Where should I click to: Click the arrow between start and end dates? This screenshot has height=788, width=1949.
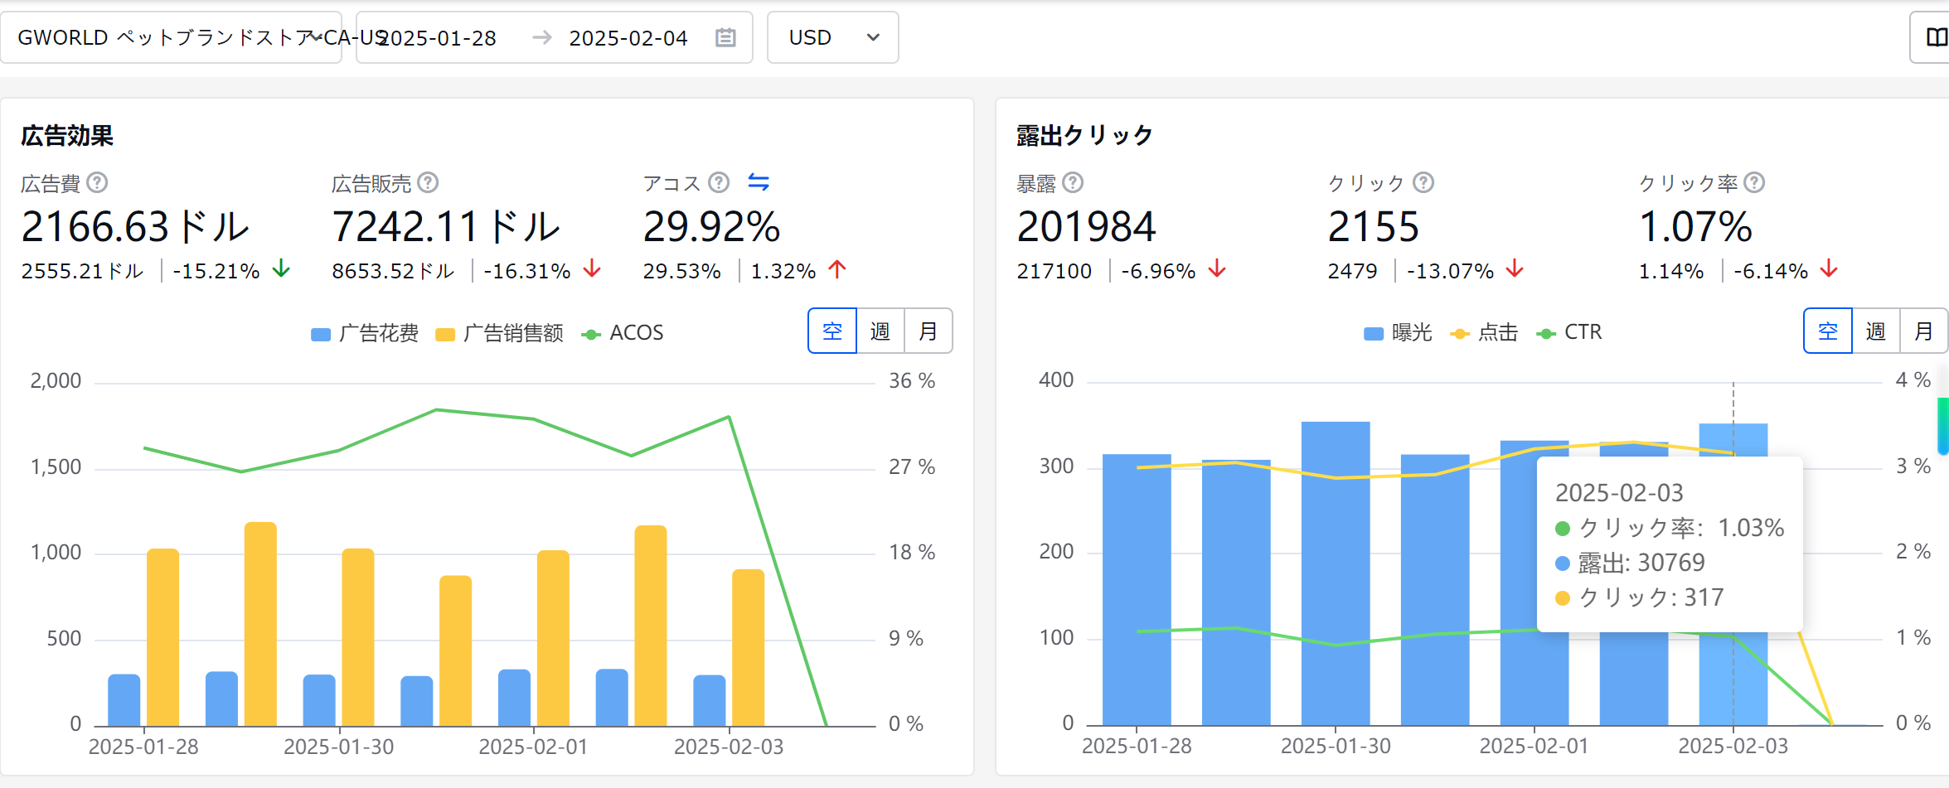coord(542,37)
